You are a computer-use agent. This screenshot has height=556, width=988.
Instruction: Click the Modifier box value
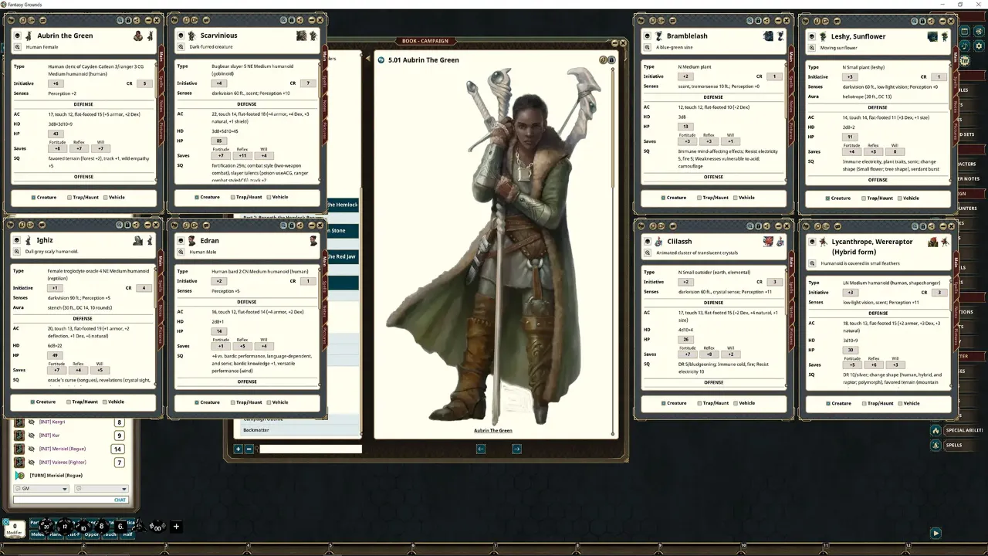14,526
